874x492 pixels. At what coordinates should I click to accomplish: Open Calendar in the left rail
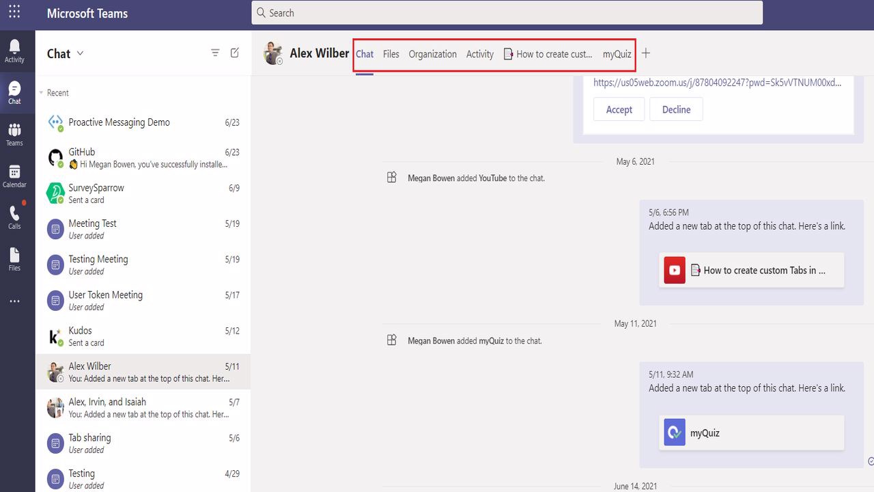coord(14,176)
